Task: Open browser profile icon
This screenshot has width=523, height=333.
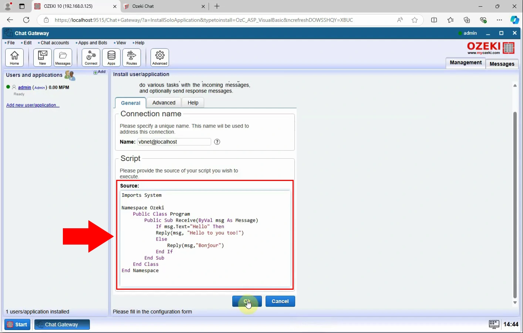Action: coord(8,6)
